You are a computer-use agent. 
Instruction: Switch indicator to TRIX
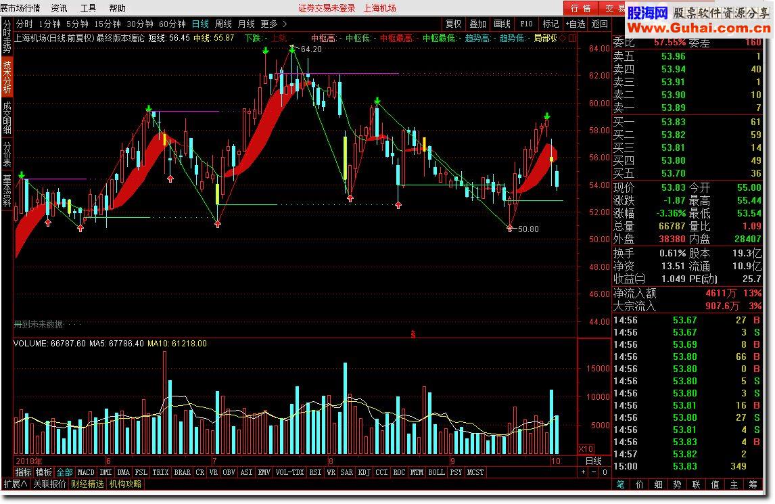161,472
